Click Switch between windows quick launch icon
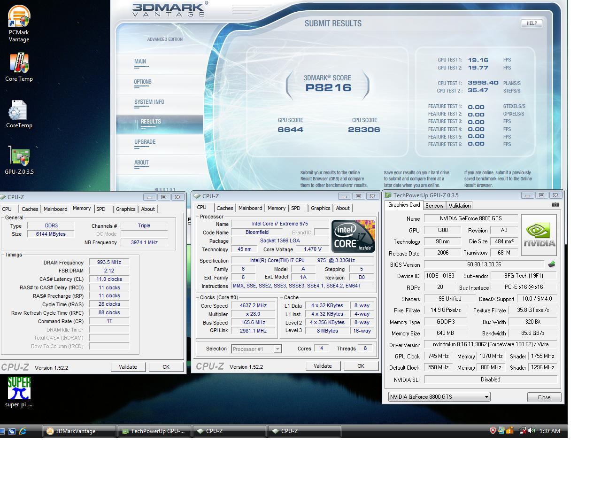The width and height of the screenshot is (601, 481). click(12, 431)
